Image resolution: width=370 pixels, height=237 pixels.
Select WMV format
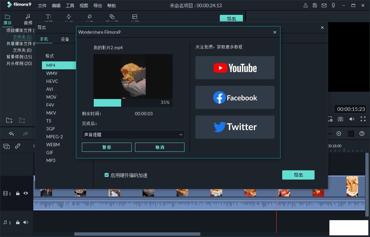(x=52, y=73)
